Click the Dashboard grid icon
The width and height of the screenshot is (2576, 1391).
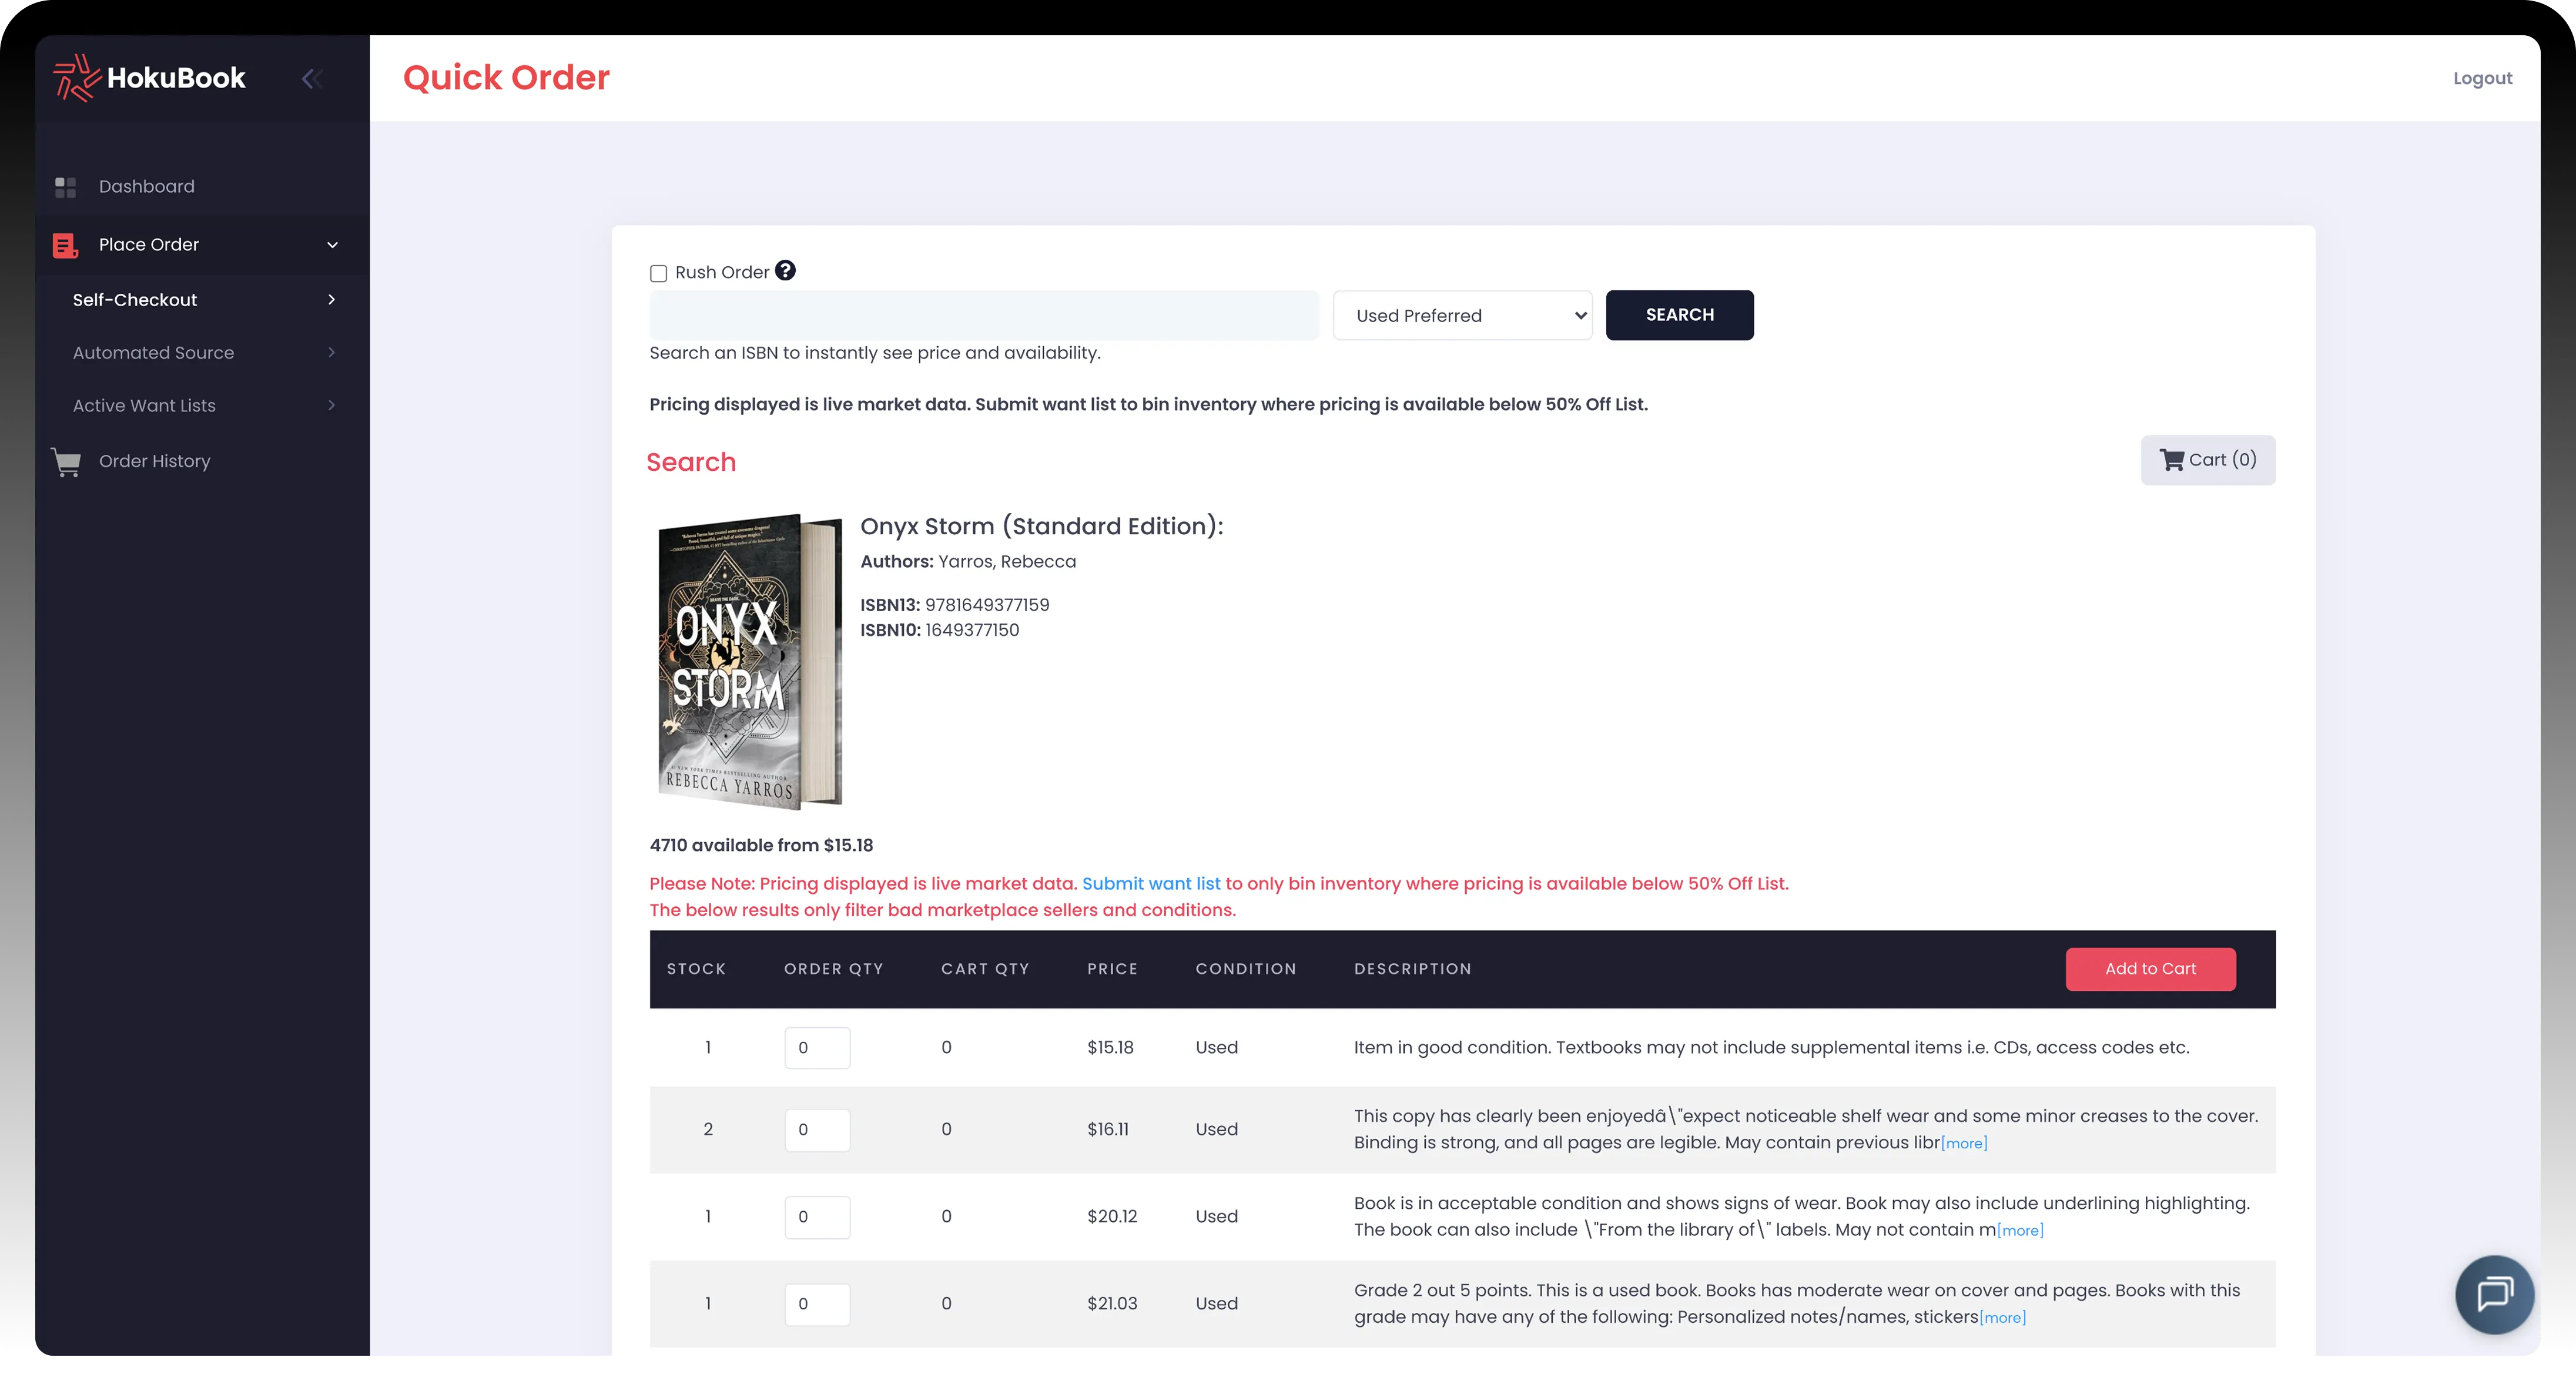tap(66, 187)
